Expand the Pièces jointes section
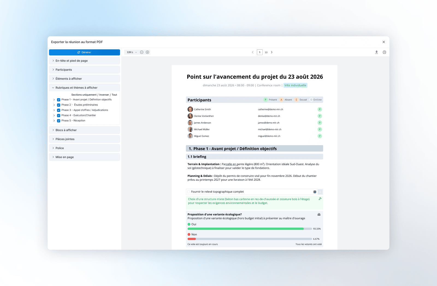 (84, 139)
